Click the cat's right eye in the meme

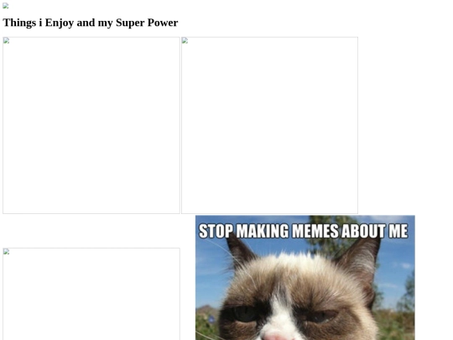click(320, 316)
